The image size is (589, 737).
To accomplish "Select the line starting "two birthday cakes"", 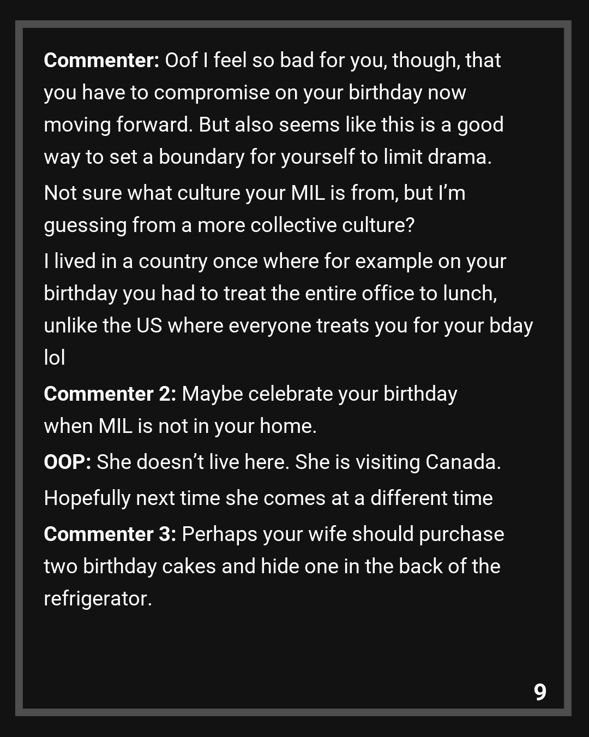I will point(272,566).
